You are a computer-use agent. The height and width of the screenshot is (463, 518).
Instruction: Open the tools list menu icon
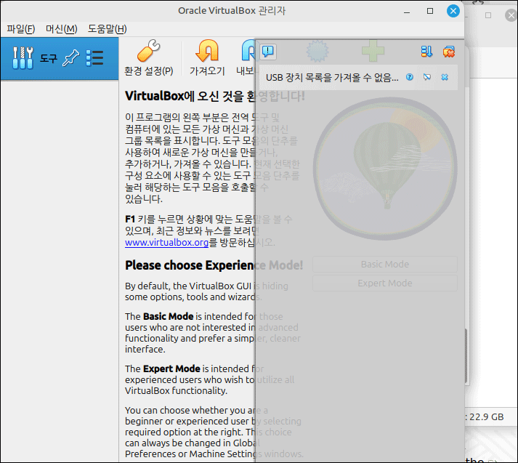[95, 58]
